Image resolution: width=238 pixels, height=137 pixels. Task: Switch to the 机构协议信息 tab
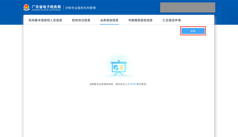(x=81, y=20)
